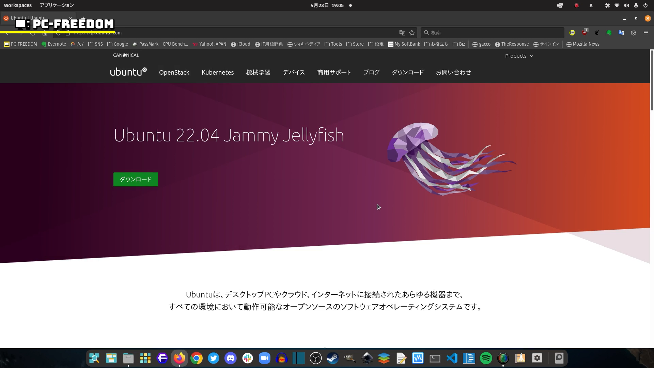Viewport: 654px width, 368px height.
Task: Open Visual Studio Code from dock
Action: coord(452,358)
